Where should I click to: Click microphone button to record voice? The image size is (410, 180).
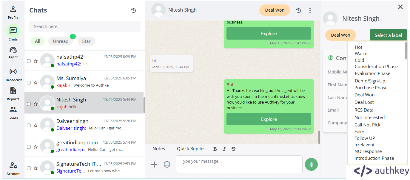click(x=311, y=165)
